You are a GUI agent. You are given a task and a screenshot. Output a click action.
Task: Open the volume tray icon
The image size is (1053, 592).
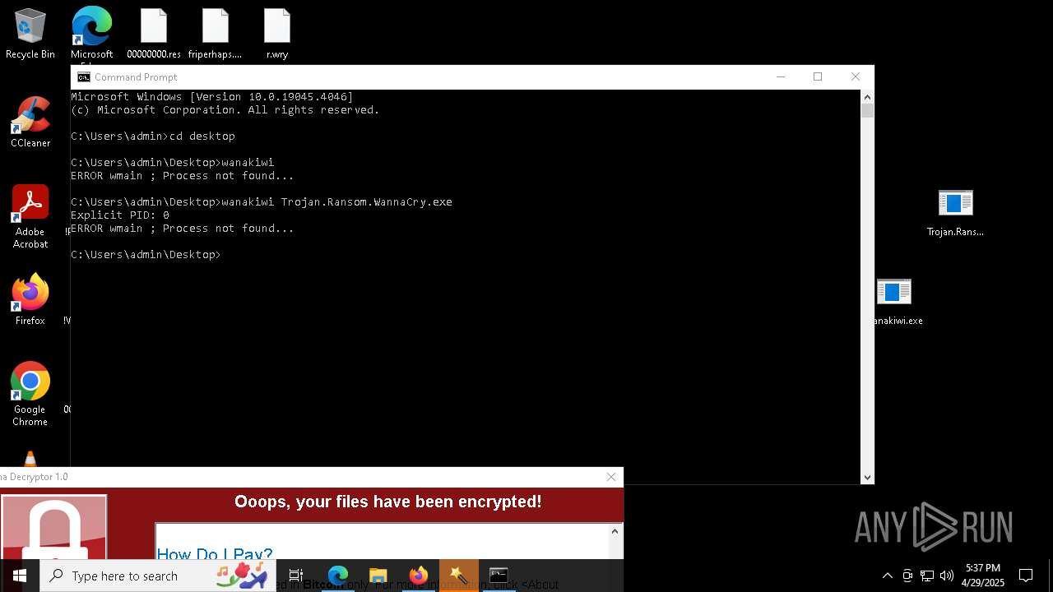[947, 576]
